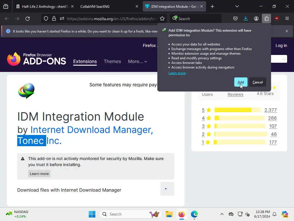Click Log in on the add-ons site
Screen dimensions: 294x221
coord(281,45)
